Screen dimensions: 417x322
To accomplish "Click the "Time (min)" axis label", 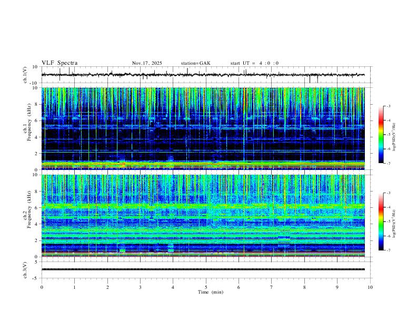I will [211, 292].
